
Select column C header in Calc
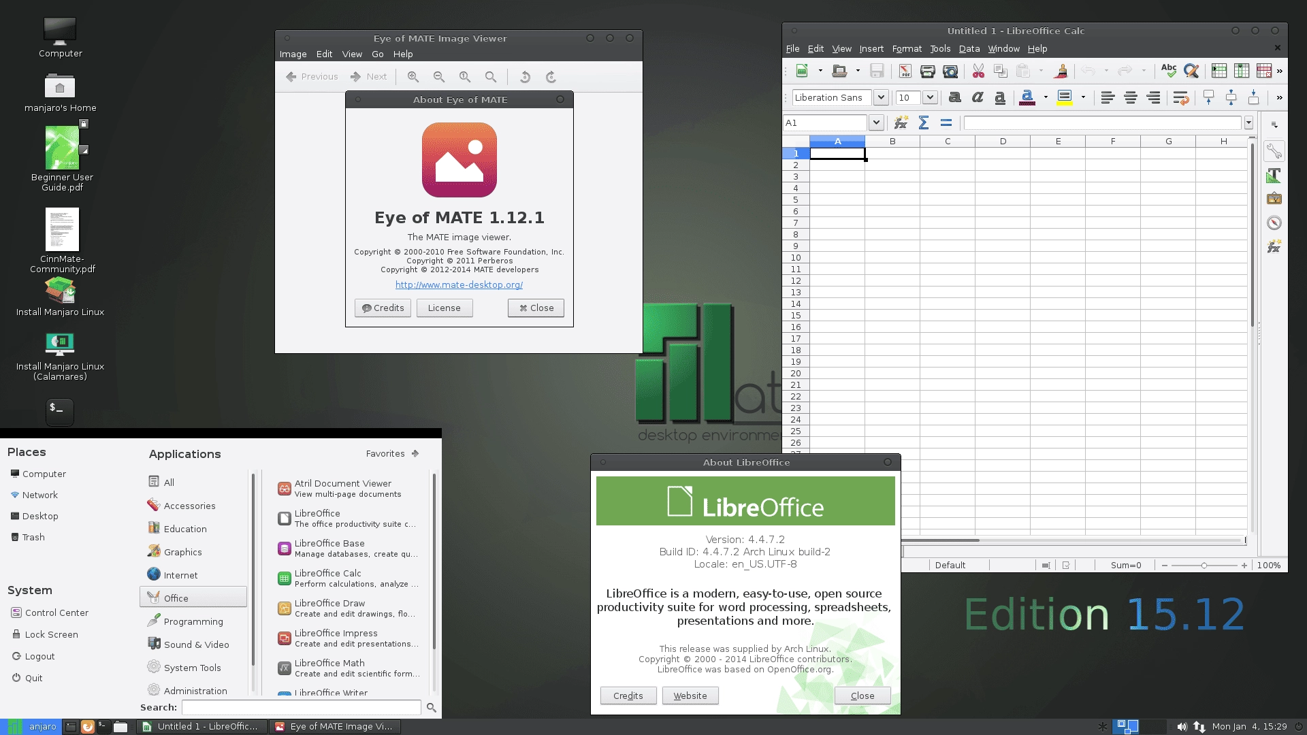[948, 142]
